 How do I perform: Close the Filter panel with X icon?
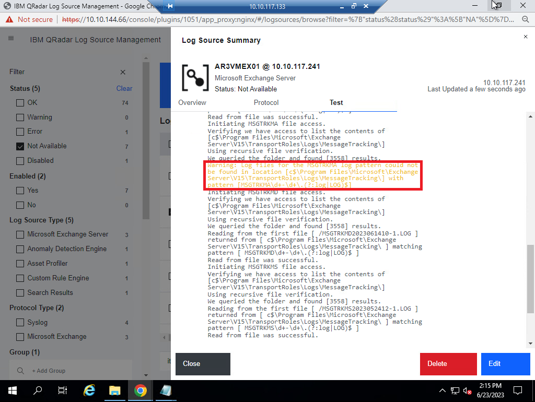(123, 72)
